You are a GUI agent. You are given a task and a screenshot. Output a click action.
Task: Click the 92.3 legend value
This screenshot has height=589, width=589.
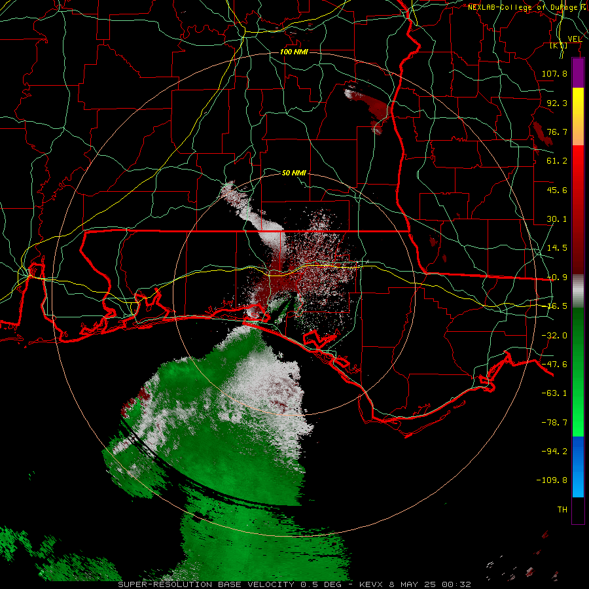557,103
